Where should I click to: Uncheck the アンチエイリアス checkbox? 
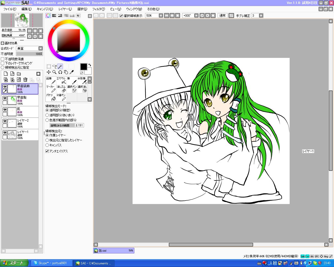click(47, 151)
